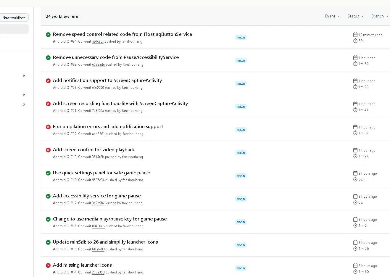Open commit abfc2cf link
The image size is (390, 277).
(x=98, y=41)
